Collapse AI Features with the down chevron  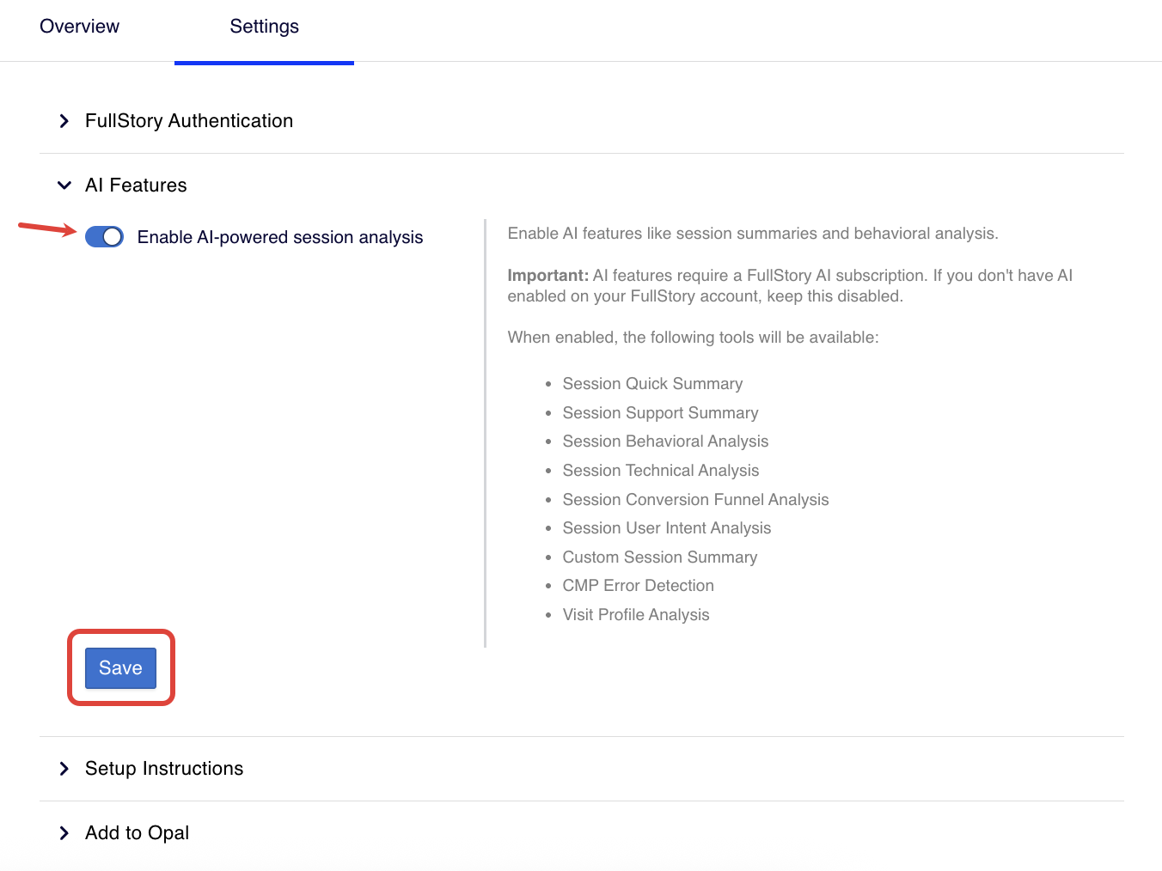[64, 186]
